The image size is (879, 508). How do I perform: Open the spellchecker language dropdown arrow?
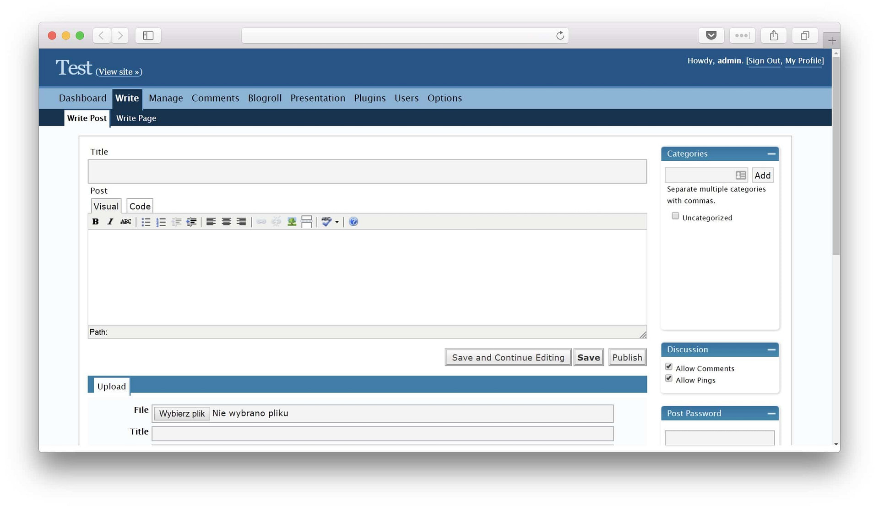337,222
